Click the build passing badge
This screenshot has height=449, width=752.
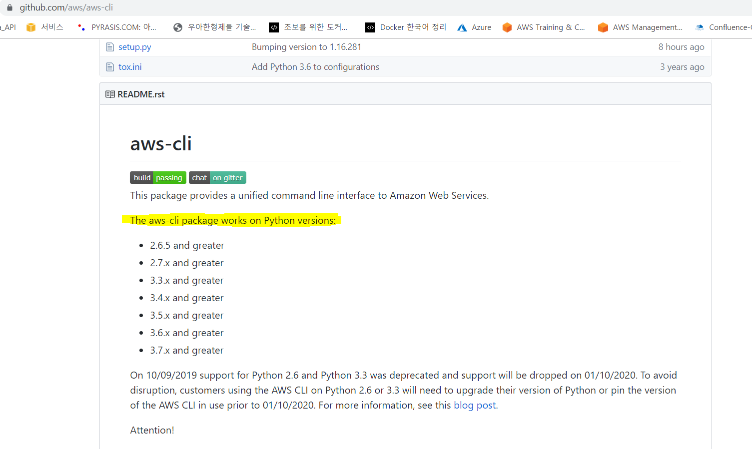click(x=158, y=178)
